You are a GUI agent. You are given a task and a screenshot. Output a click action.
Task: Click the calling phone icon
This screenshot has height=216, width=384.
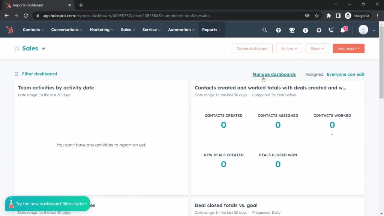pos(331,30)
